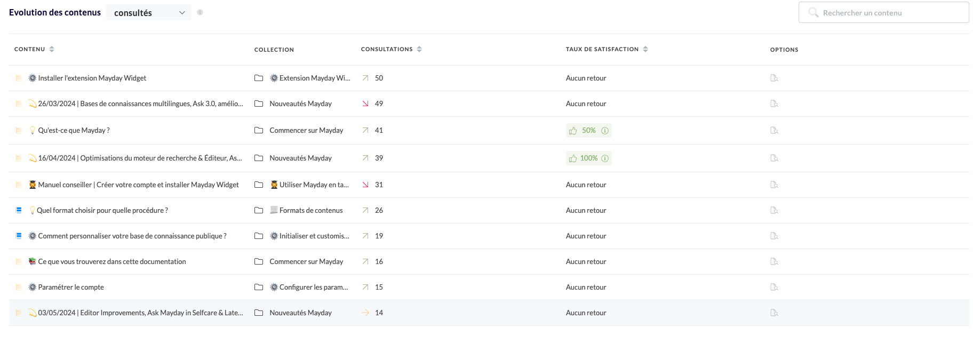Screen dimensions: 973x343
Task: Click options icon on 03/05/2024 Editor Improvements row
Action: click(774, 313)
